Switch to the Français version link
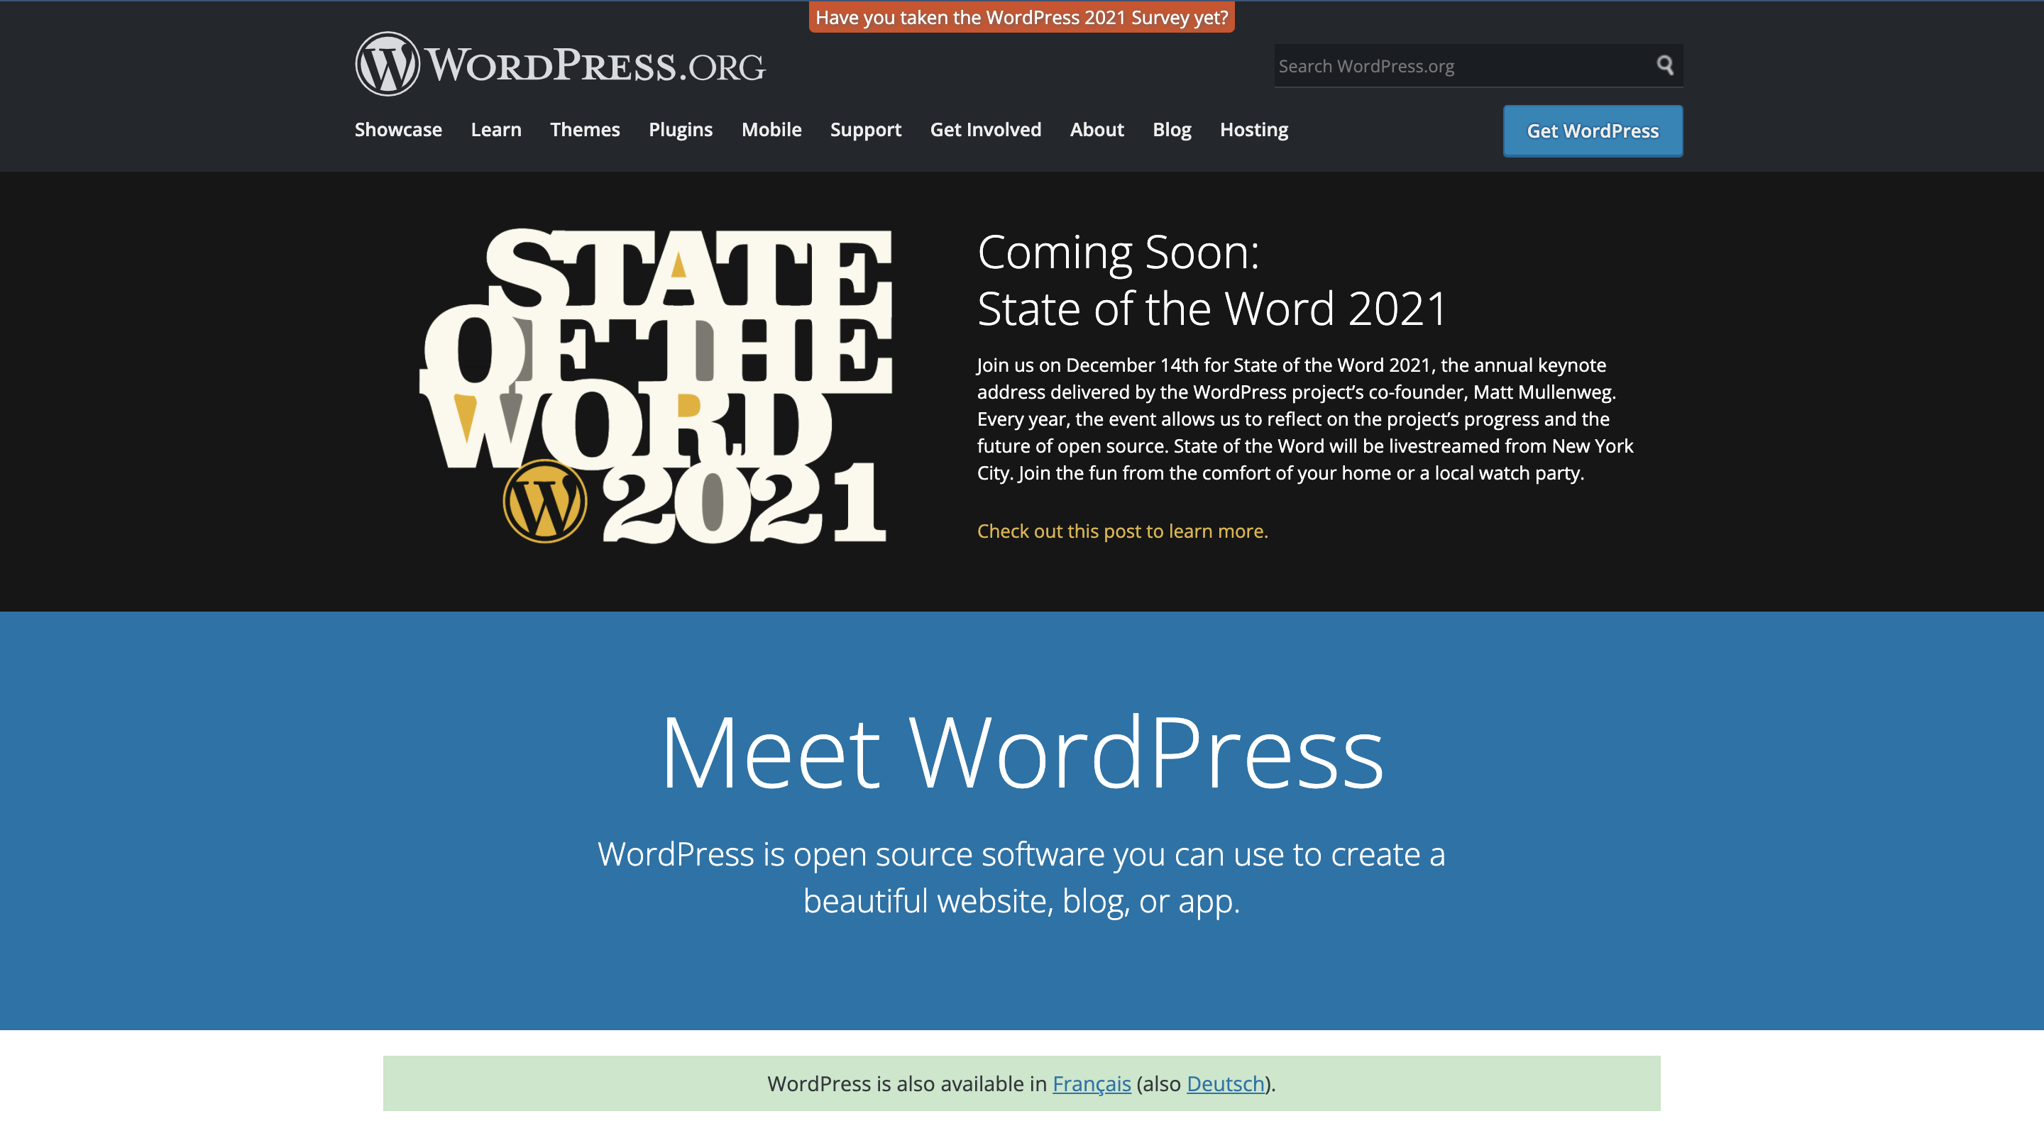2044x1121 pixels. pos(1091,1083)
